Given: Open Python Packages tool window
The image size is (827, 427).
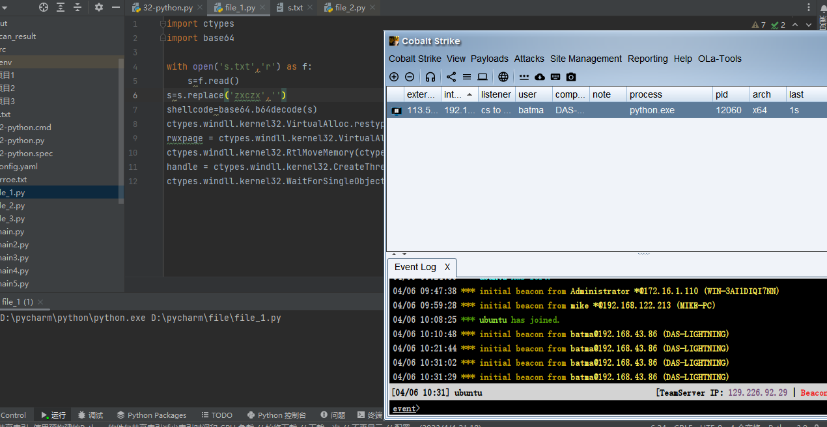Looking at the screenshot, I should (152, 415).
